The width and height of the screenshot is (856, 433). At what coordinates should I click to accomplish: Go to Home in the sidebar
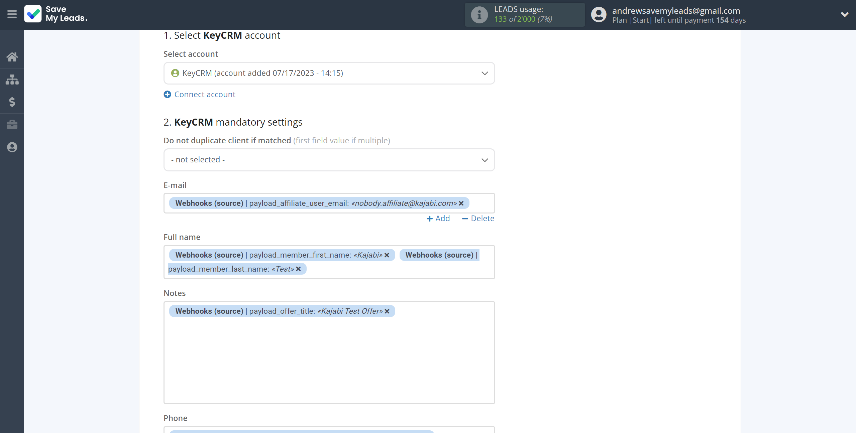click(x=12, y=57)
